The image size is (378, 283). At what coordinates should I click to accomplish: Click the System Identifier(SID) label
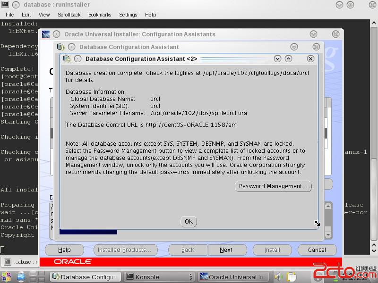(99, 106)
